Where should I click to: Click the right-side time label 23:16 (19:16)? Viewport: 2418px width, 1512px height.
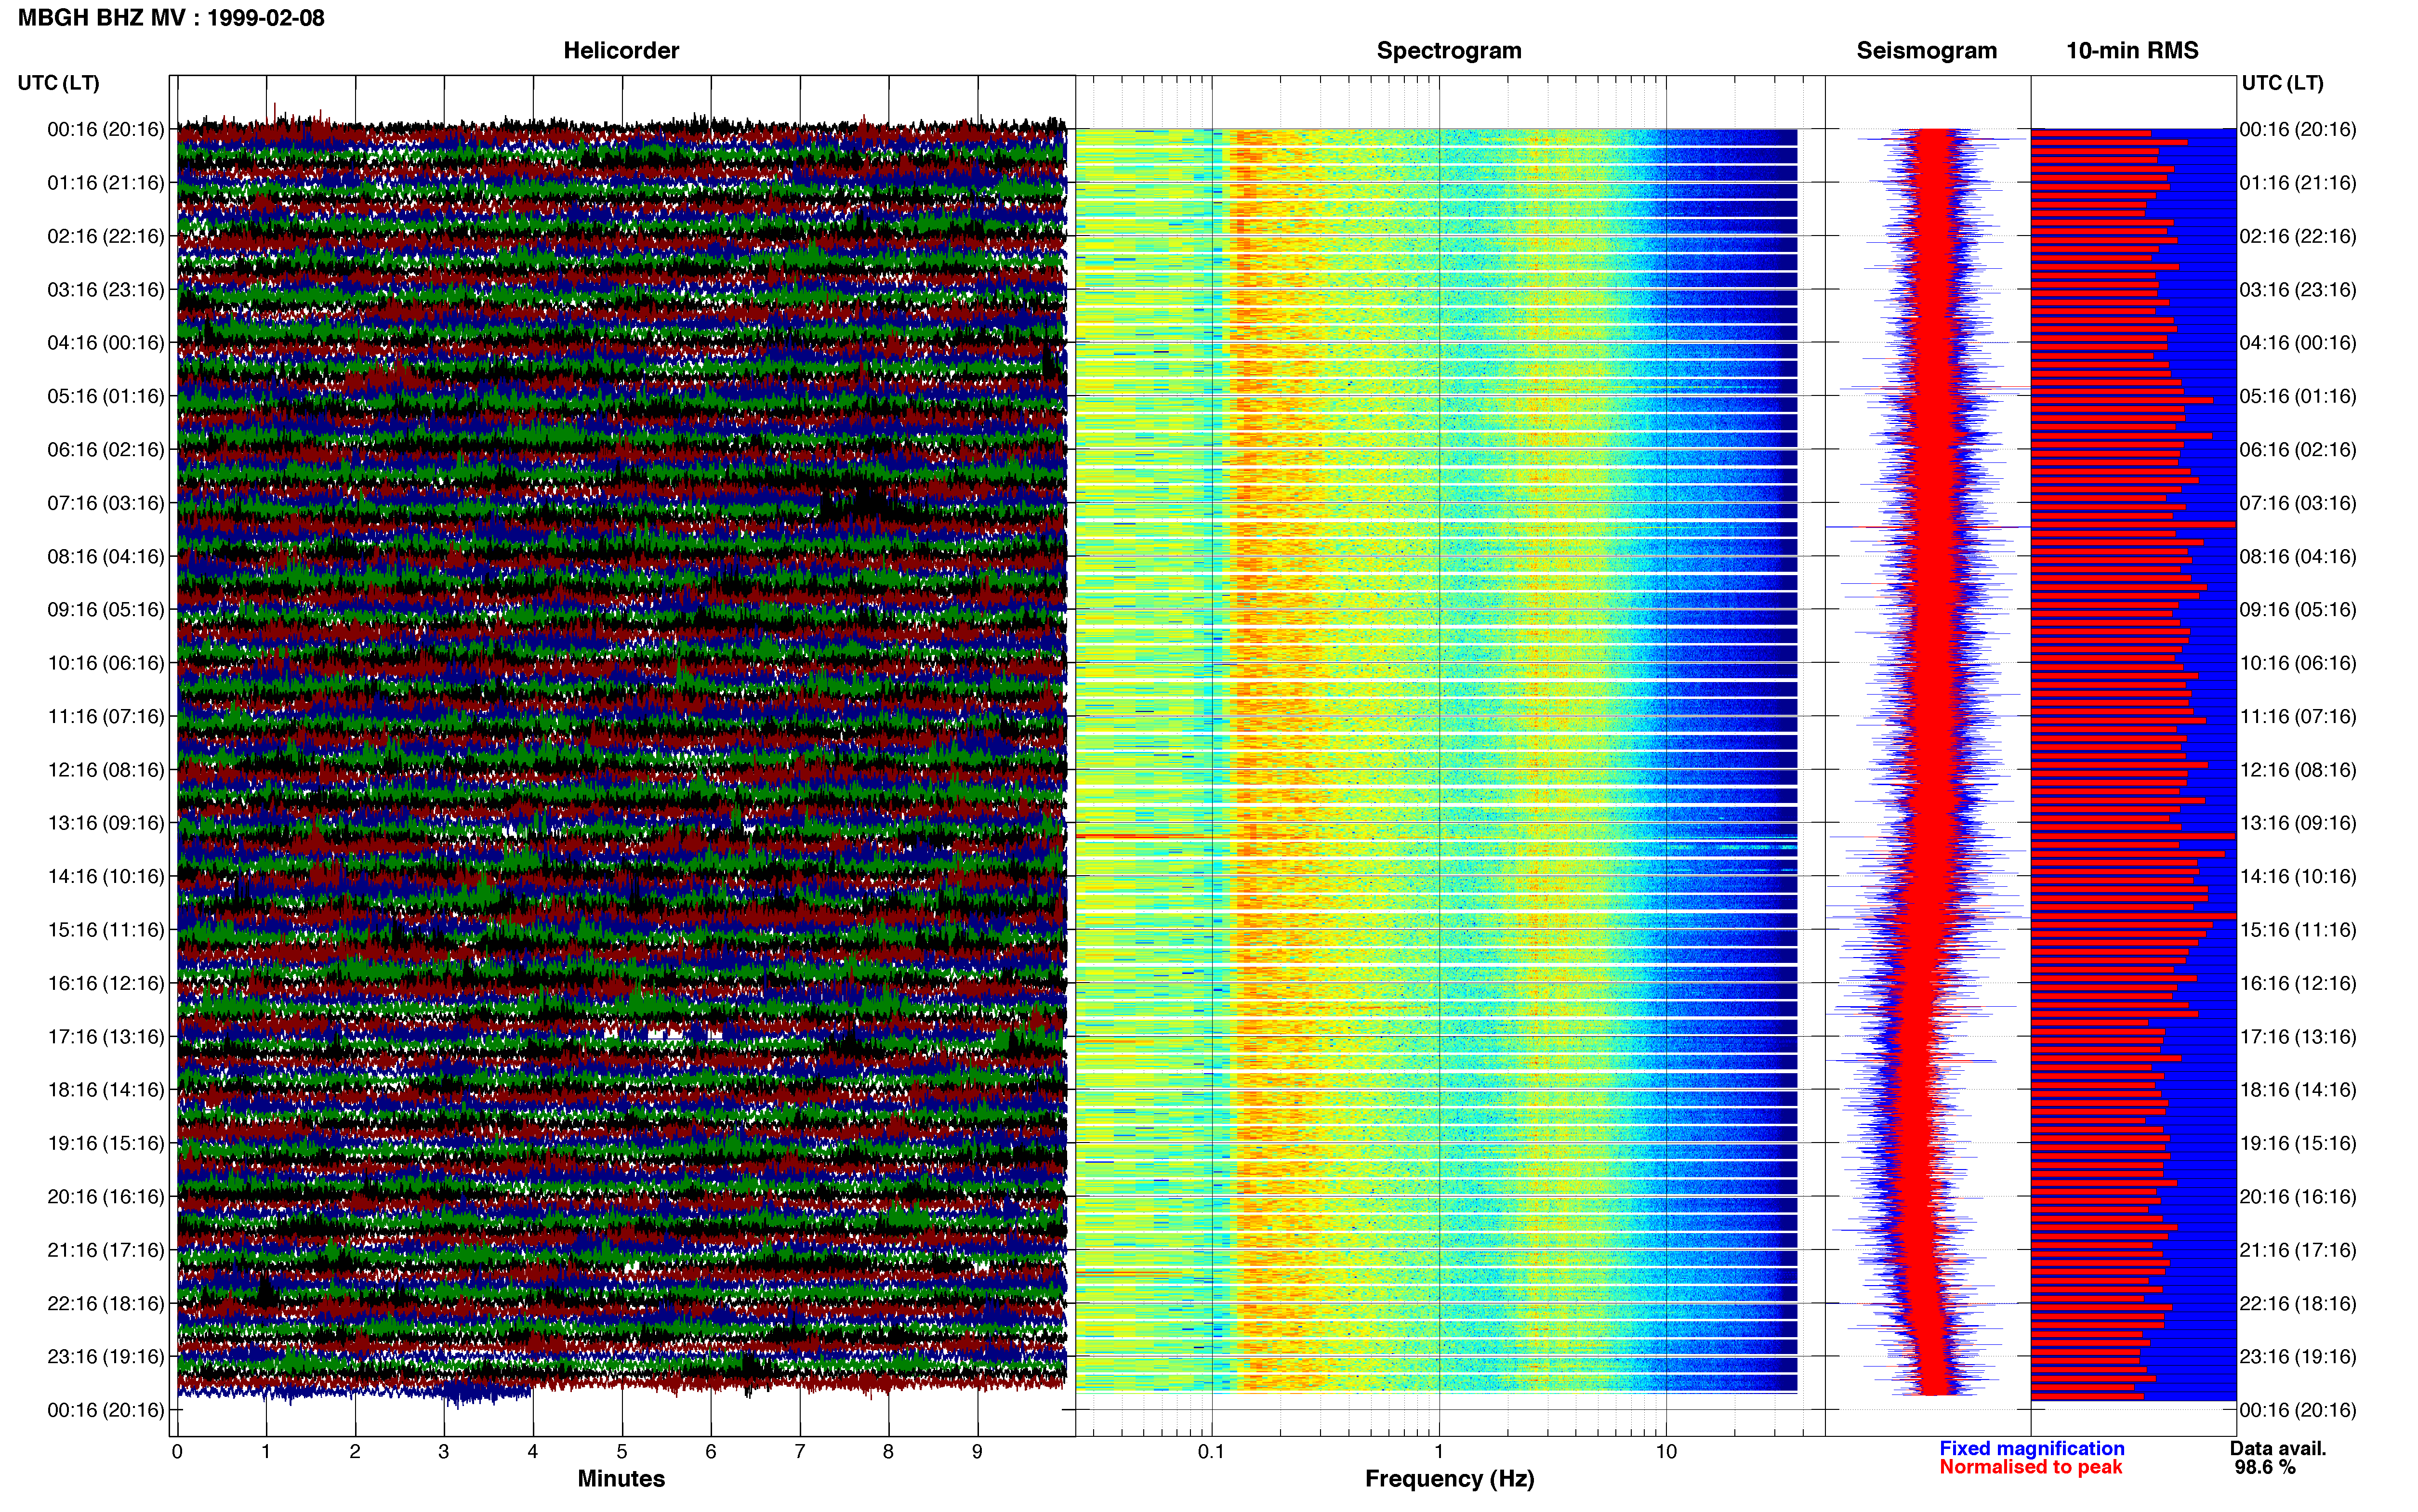(2298, 1356)
